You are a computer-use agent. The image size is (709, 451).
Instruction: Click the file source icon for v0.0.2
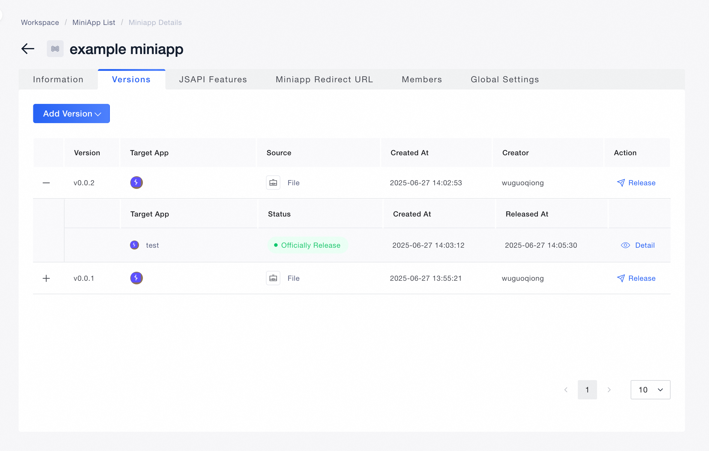(x=273, y=183)
